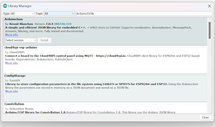Open More info link under cloud4rpi-esp-arduino
This screenshot has width=215, height=127.
tap(12, 63)
